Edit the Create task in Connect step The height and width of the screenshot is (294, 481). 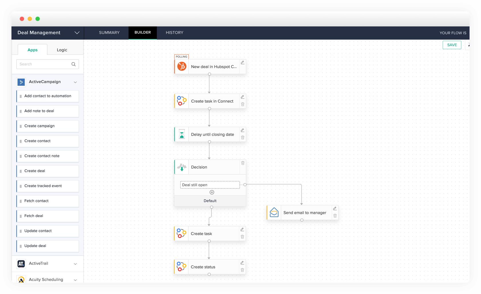pyautogui.click(x=243, y=97)
